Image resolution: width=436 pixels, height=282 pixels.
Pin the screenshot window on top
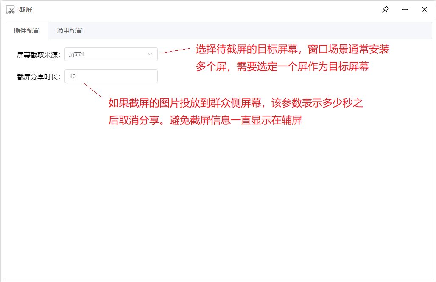coord(385,9)
